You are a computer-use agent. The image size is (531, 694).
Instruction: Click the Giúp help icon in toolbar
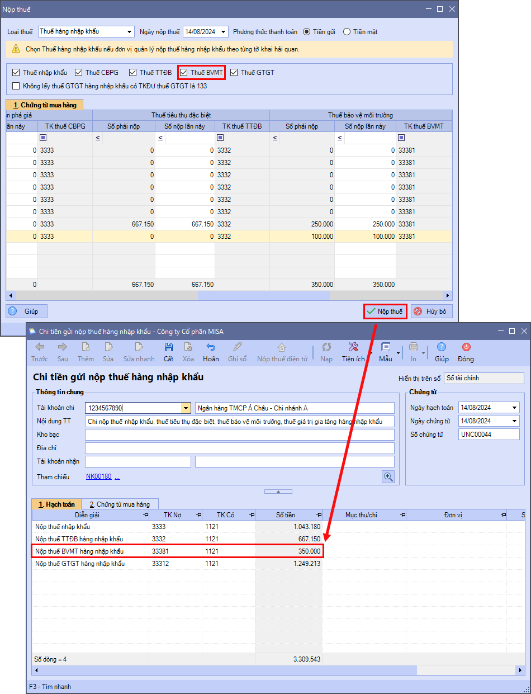pyautogui.click(x=442, y=347)
